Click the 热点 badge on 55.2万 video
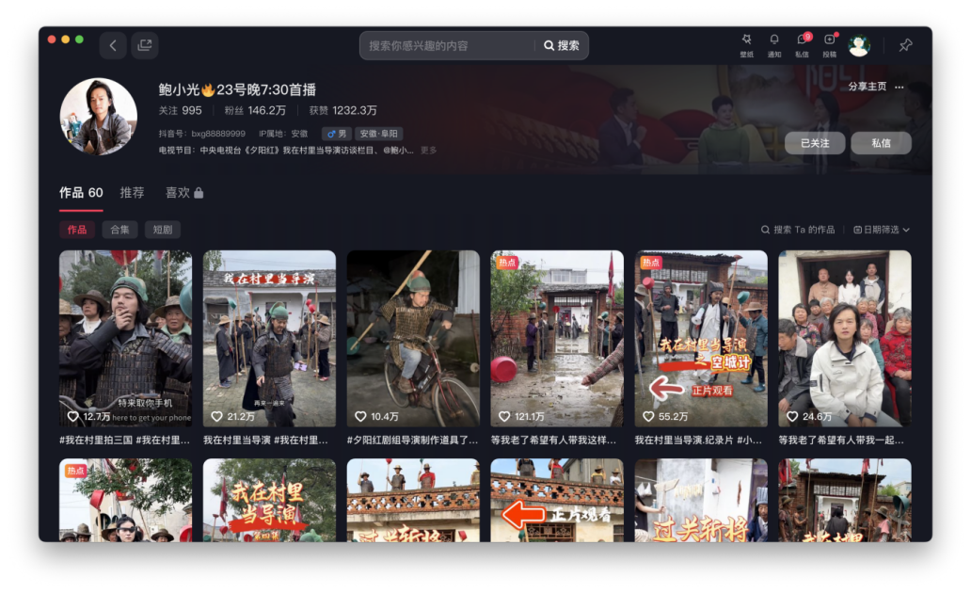This screenshot has width=971, height=593. [651, 262]
